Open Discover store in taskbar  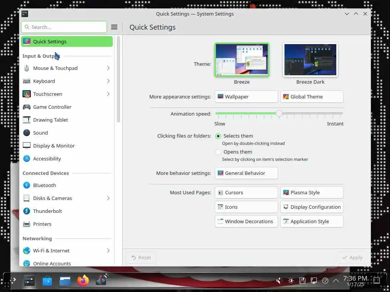pos(47,281)
